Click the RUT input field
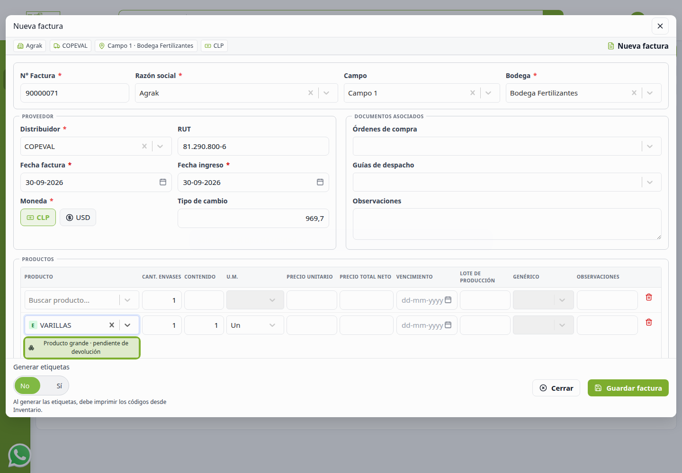 point(253,146)
